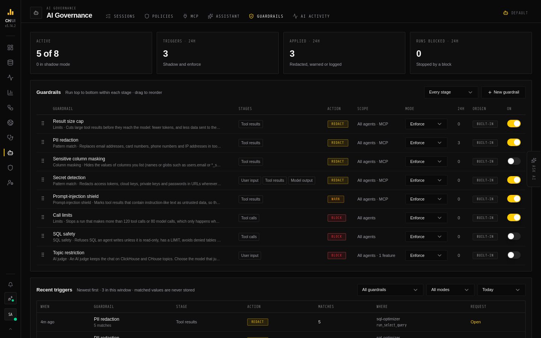Click the shield icon in left sidebar
541x338 pixels.
tap(10, 168)
